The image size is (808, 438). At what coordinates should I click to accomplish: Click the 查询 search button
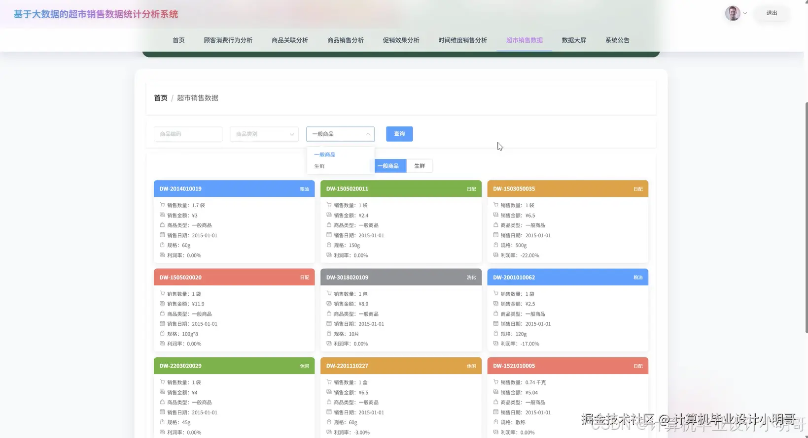(399, 134)
